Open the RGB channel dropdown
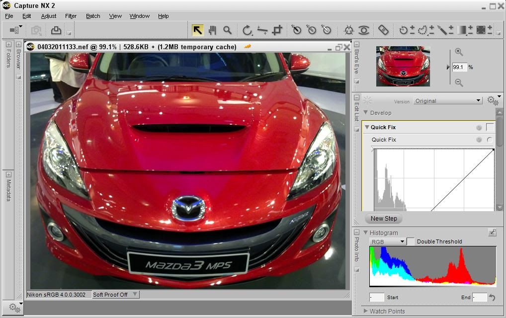 [x=388, y=241]
